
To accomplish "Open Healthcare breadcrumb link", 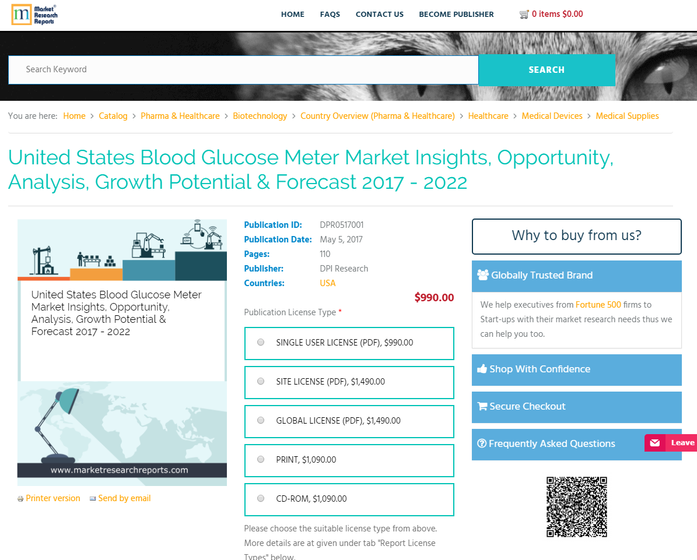I will click(x=488, y=116).
